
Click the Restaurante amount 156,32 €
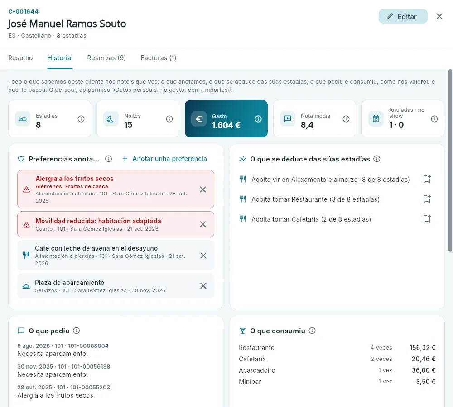pyautogui.click(x=422, y=348)
